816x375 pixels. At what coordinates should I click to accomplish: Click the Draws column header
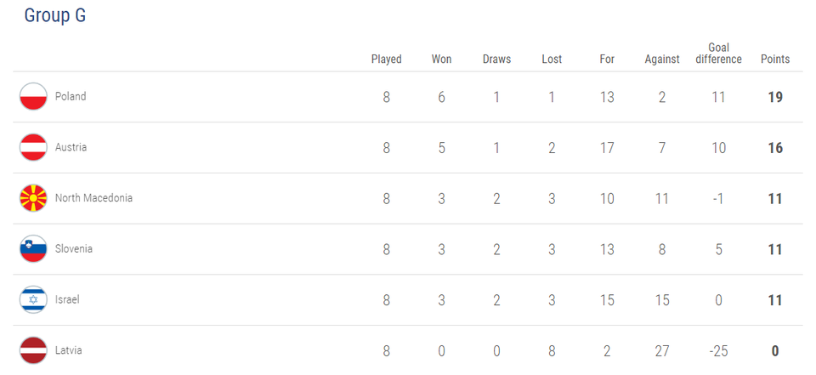(x=496, y=60)
